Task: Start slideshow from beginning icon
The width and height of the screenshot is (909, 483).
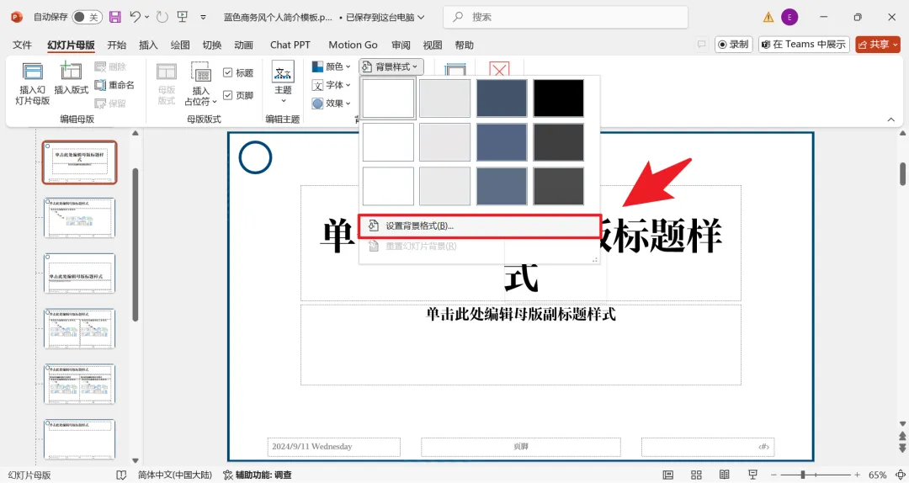Action: click(183, 17)
